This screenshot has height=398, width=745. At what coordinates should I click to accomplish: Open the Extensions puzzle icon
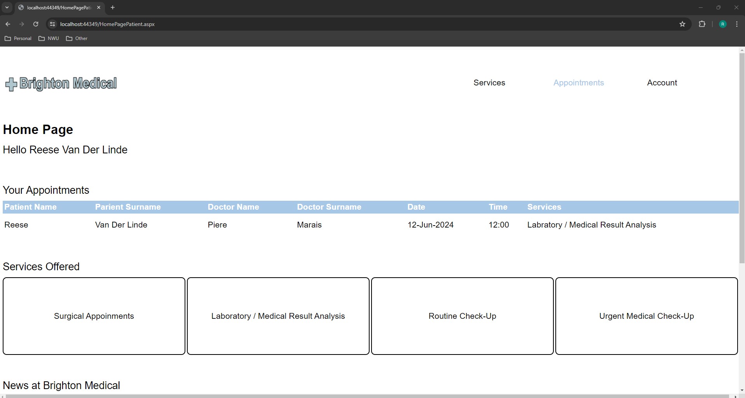[702, 24]
